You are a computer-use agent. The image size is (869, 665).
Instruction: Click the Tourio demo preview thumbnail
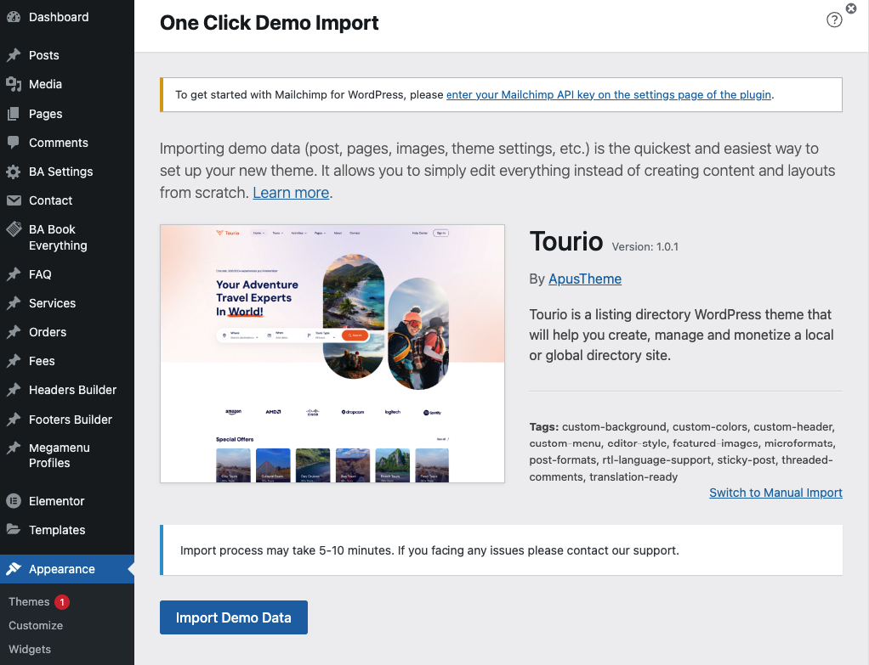tap(332, 353)
